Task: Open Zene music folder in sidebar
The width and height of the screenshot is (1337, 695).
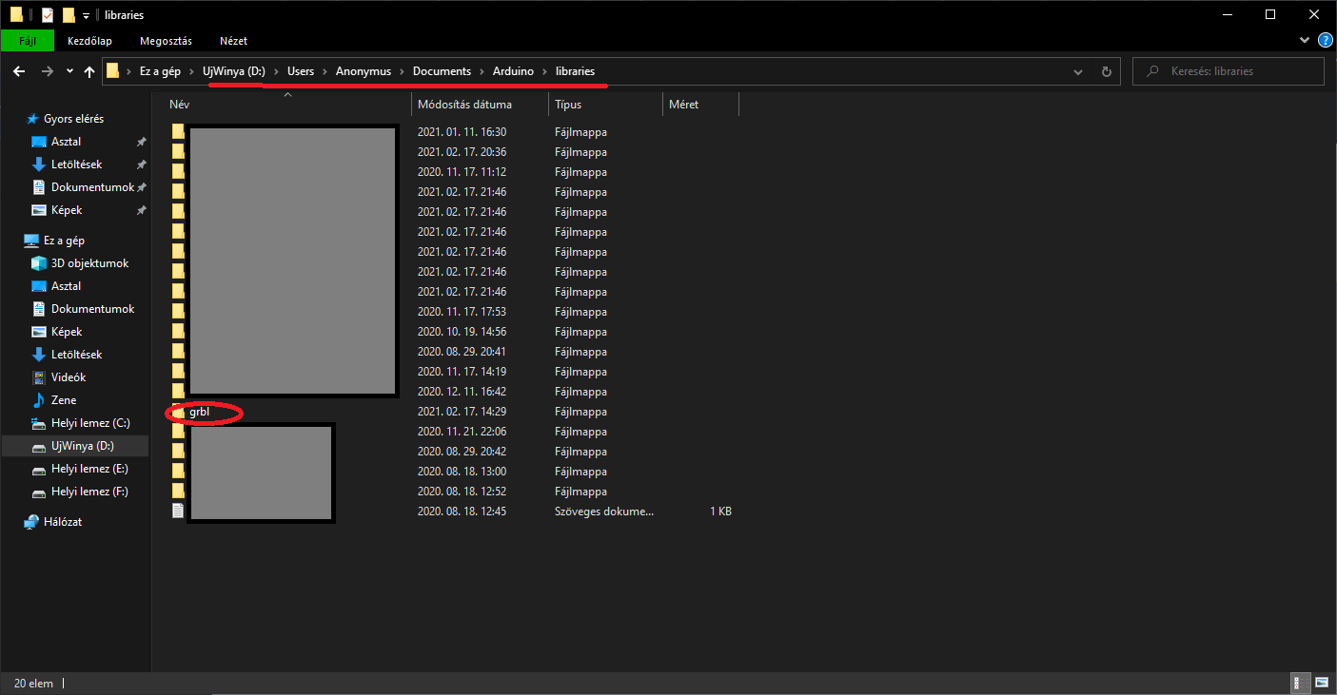Action: click(64, 400)
